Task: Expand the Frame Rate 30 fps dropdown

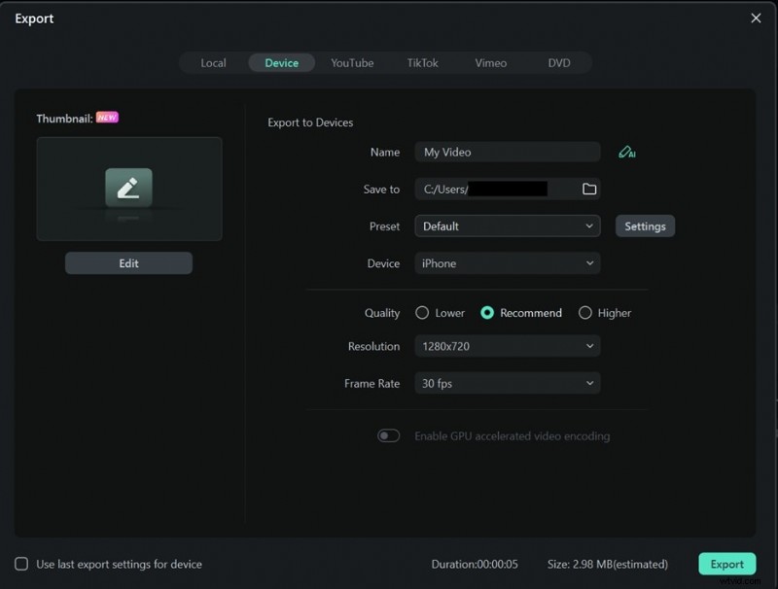Action: point(507,384)
